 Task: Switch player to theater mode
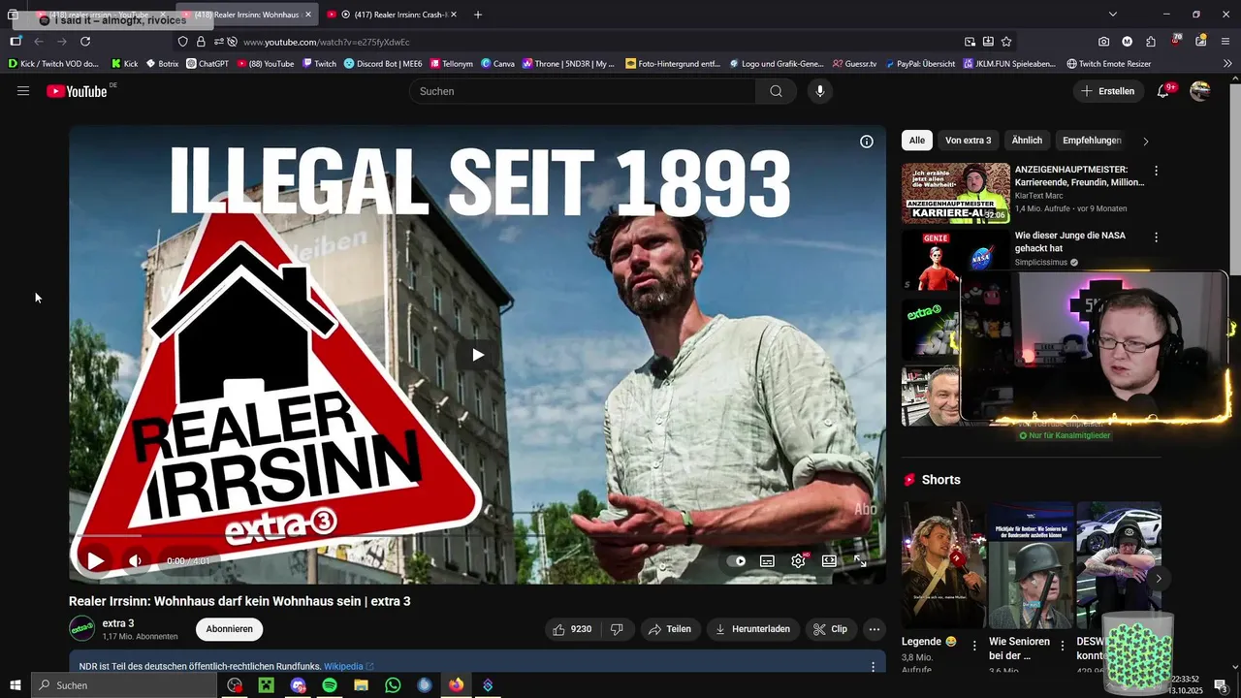pos(829,560)
